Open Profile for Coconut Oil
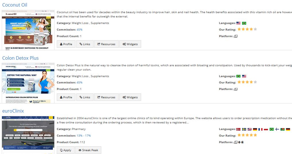Viewport: 292px width, 154px height. pyautogui.click(x=66, y=44)
